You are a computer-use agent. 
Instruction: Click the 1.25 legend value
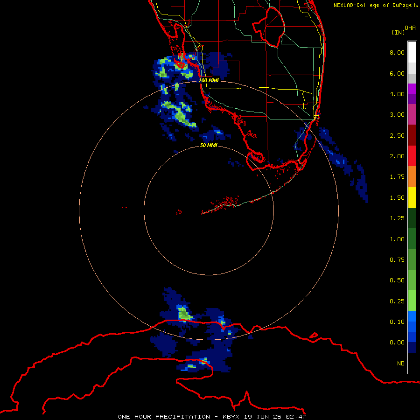point(397,218)
